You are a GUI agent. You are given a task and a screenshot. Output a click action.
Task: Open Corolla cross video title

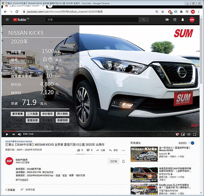tap(175, 186)
